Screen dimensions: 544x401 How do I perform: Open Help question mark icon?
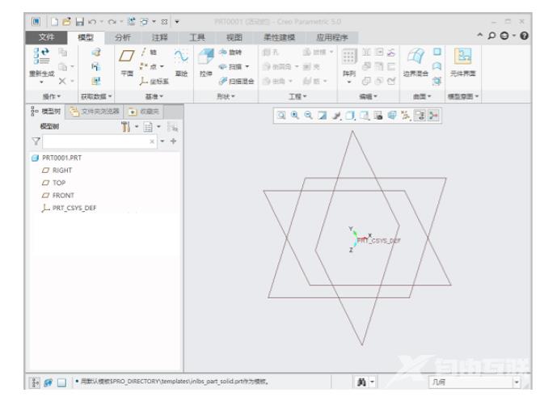tap(525, 36)
